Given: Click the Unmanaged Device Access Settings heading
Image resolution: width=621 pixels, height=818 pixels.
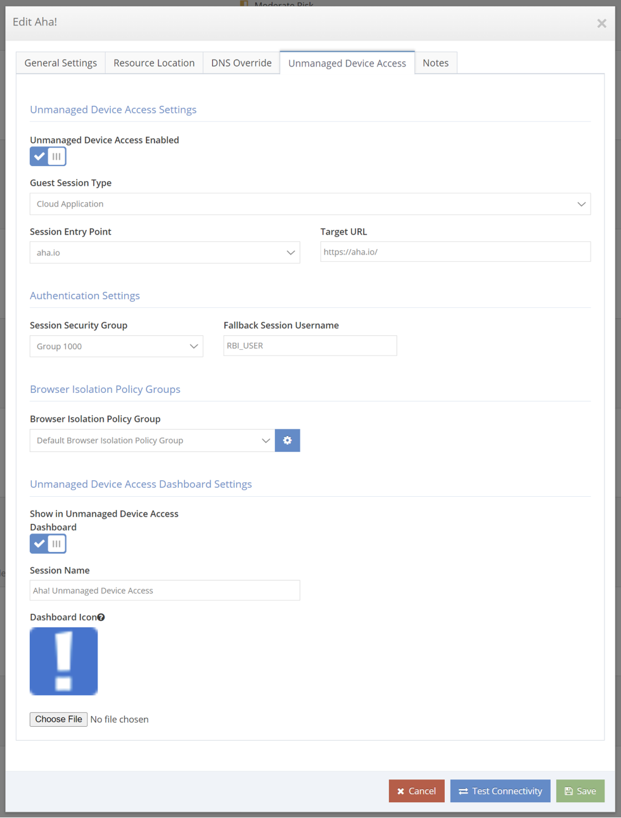Looking at the screenshot, I should (x=113, y=110).
